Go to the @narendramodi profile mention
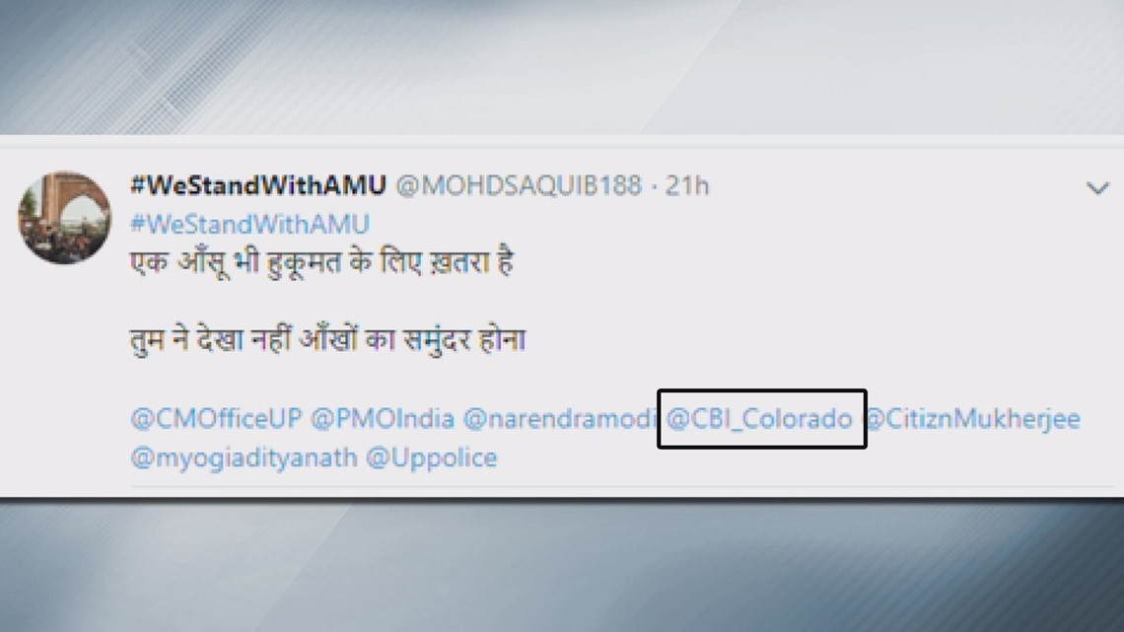This screenshot has height=632, width=1124. [x=559, y=418]
